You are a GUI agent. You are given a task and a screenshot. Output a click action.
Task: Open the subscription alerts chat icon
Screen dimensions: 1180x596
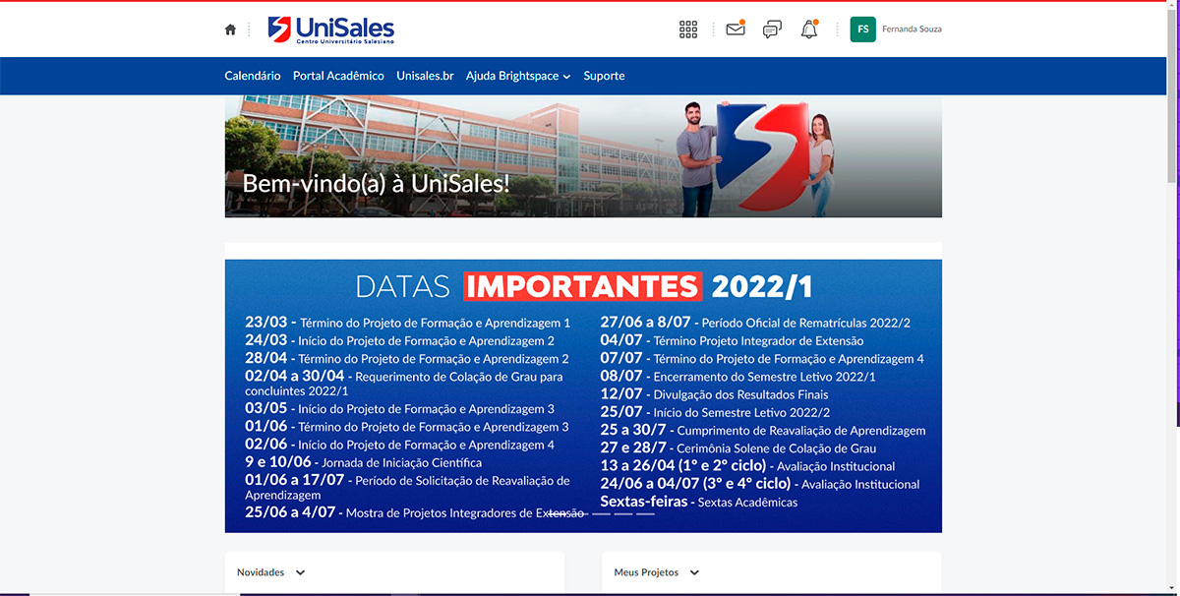773,30
